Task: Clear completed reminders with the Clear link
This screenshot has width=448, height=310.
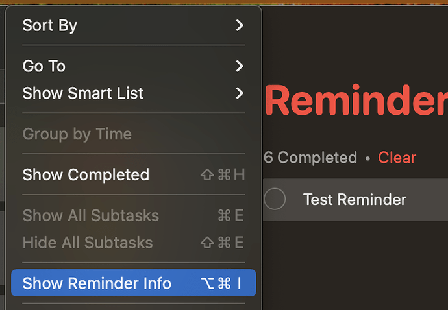Action: point(397,158)
